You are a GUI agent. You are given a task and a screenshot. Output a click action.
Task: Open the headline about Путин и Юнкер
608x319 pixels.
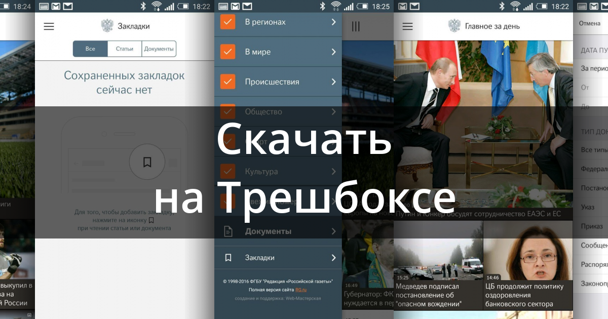(x=478, y=214)
